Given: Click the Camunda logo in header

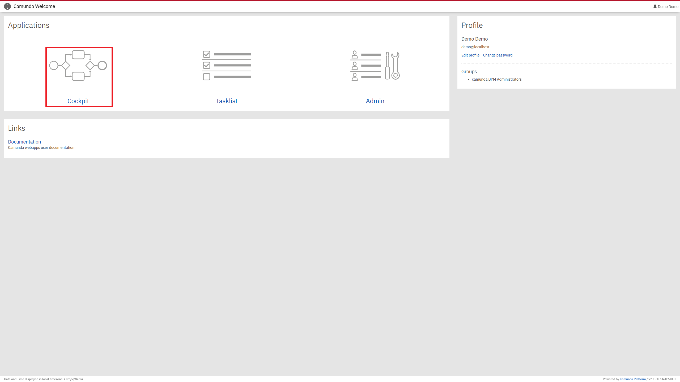Looking at the screenshot, I should click(x=7, y=6).
